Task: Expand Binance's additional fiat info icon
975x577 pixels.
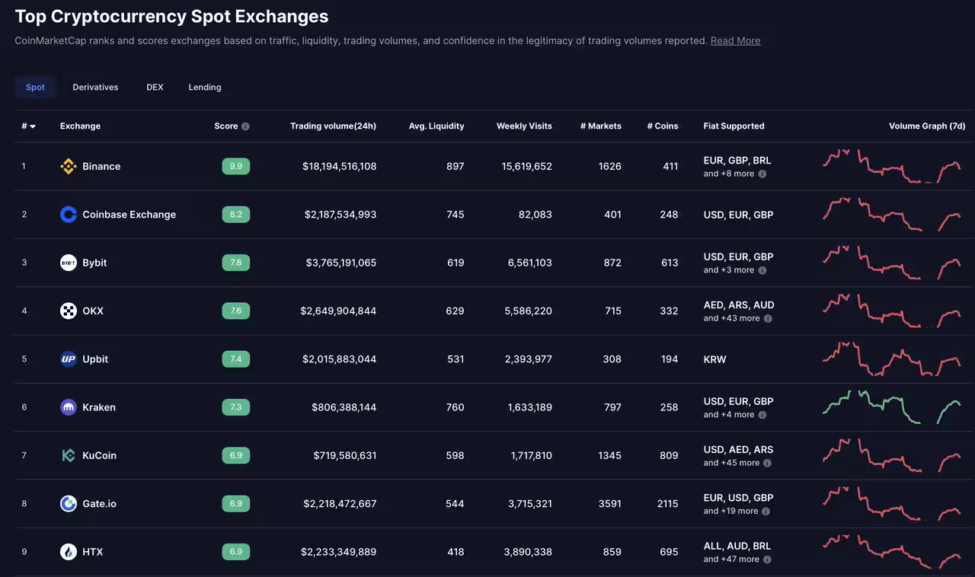Action: pyautogui.click(x=762, y=174)
